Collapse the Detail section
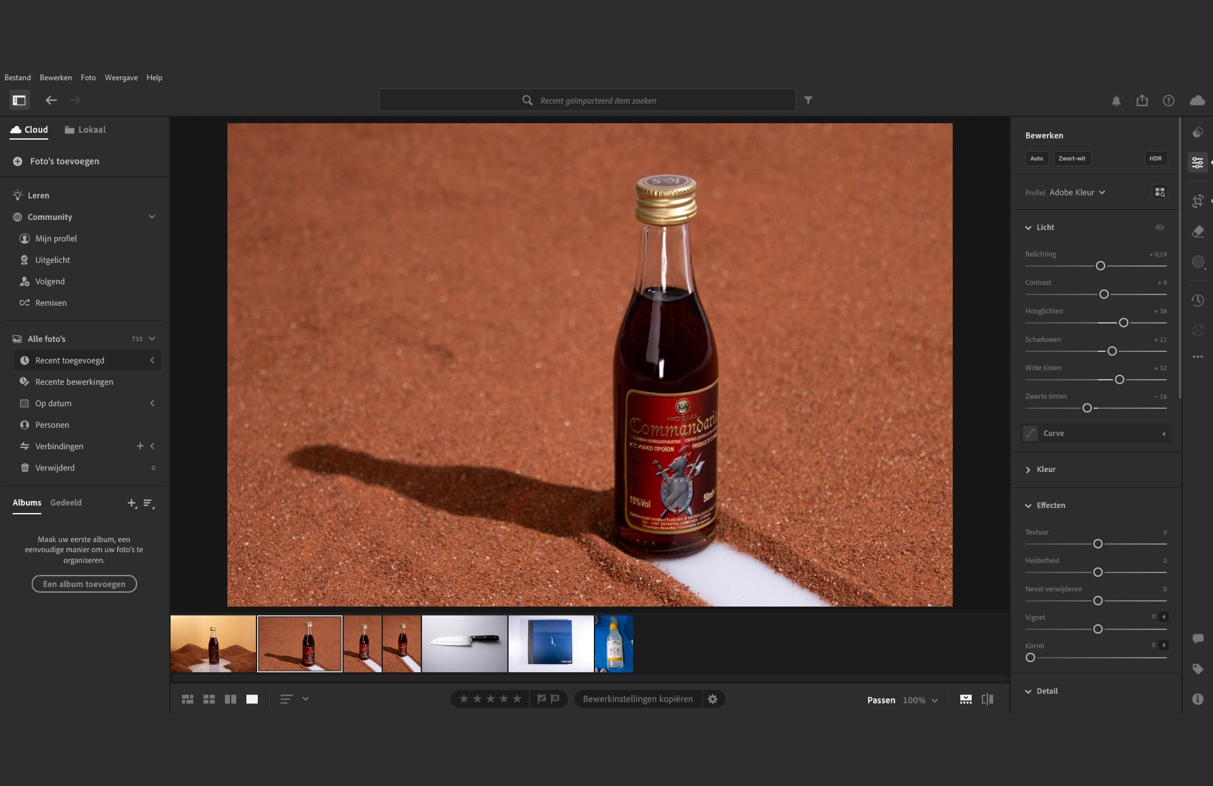This screenshot has width=1213, height=786. [1028, 691]
